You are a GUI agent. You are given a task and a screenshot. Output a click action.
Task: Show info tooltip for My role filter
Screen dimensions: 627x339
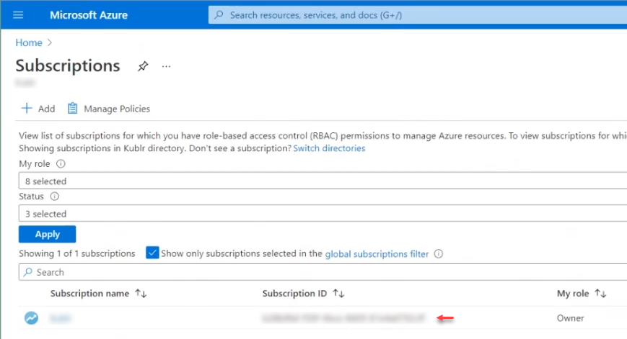tap(61, 164)
